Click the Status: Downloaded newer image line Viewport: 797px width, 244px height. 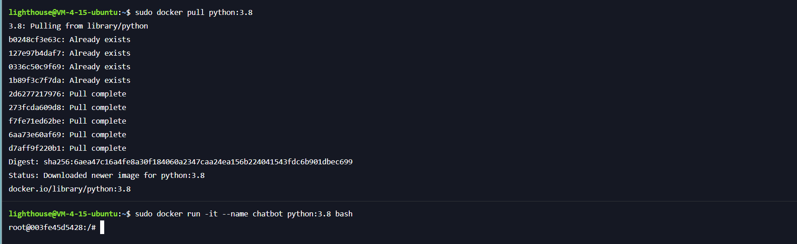pyautogui.click(x=106, y=175)
